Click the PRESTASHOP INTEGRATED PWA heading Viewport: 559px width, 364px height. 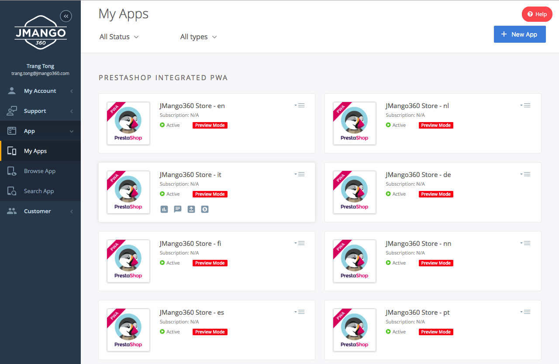tap(163, 78)
